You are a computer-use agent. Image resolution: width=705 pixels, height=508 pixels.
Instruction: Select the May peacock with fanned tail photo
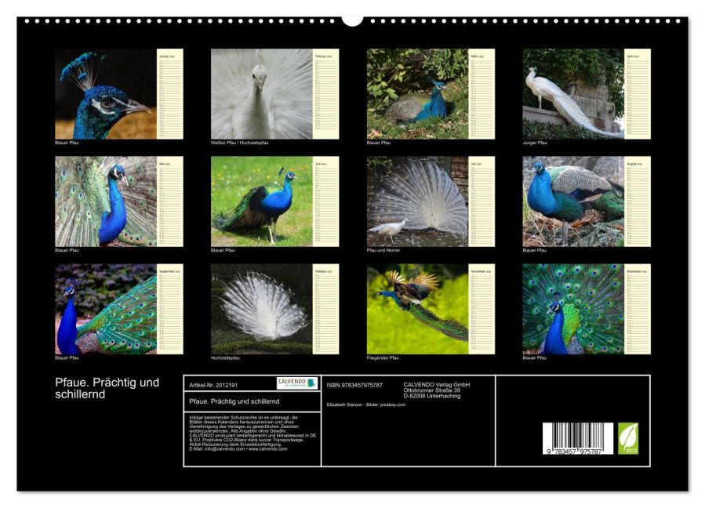tap(106, 201)
